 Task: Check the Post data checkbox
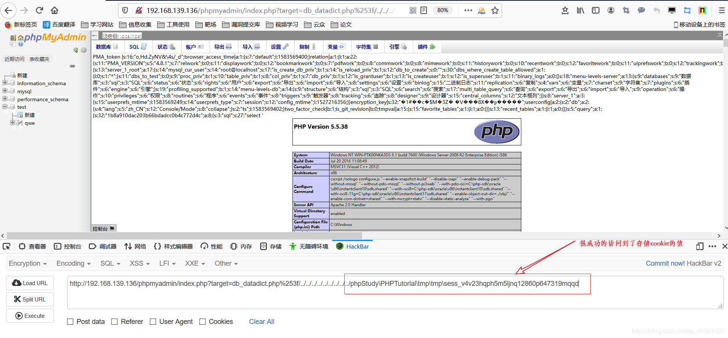click(x=70, y=322)
